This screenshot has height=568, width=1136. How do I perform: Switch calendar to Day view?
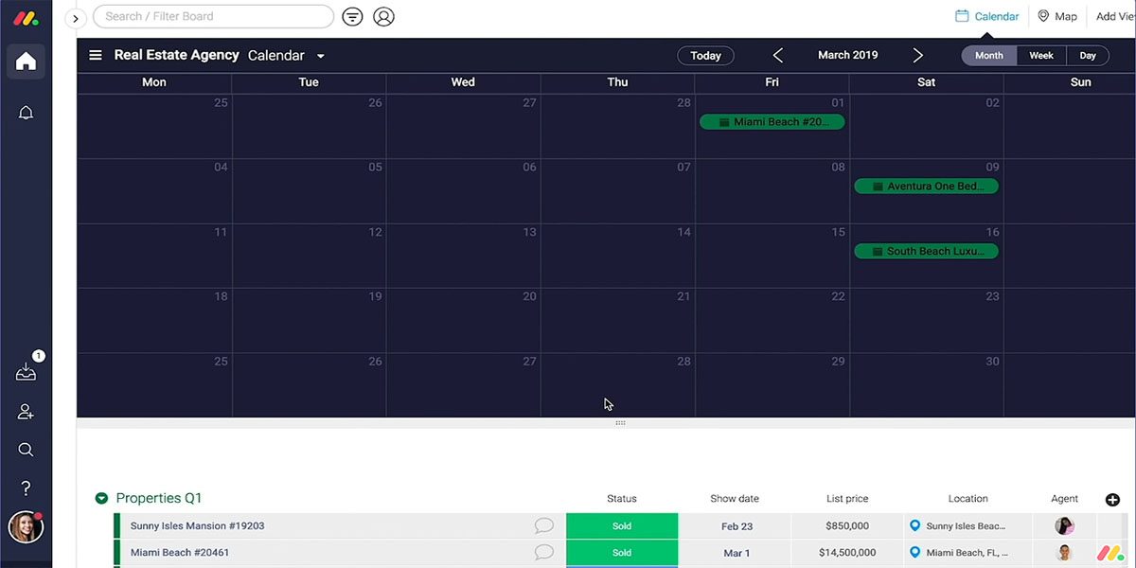[x=1088, y=56]
